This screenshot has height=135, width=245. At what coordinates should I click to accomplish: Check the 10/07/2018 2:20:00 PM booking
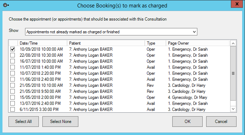point(12,73)
